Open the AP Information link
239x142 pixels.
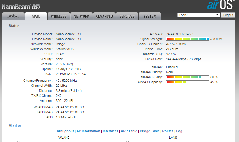(88, 131)
